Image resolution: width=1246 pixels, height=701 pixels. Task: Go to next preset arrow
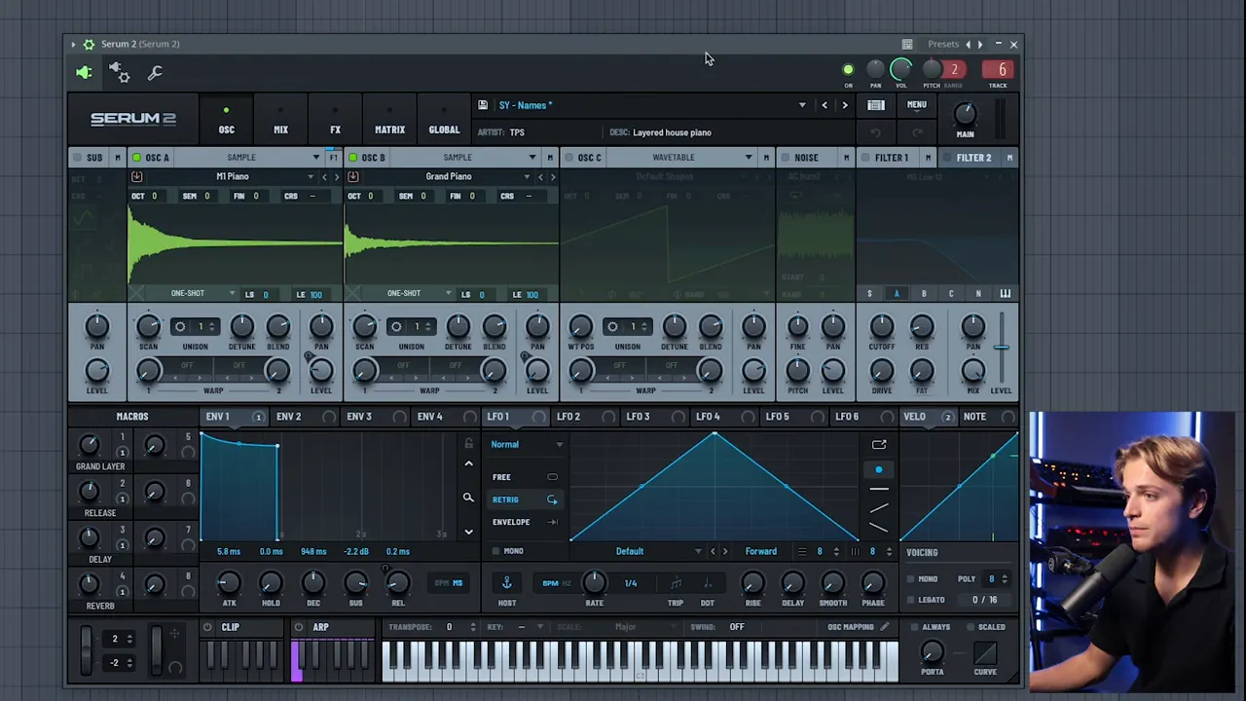tap(844, 105)
